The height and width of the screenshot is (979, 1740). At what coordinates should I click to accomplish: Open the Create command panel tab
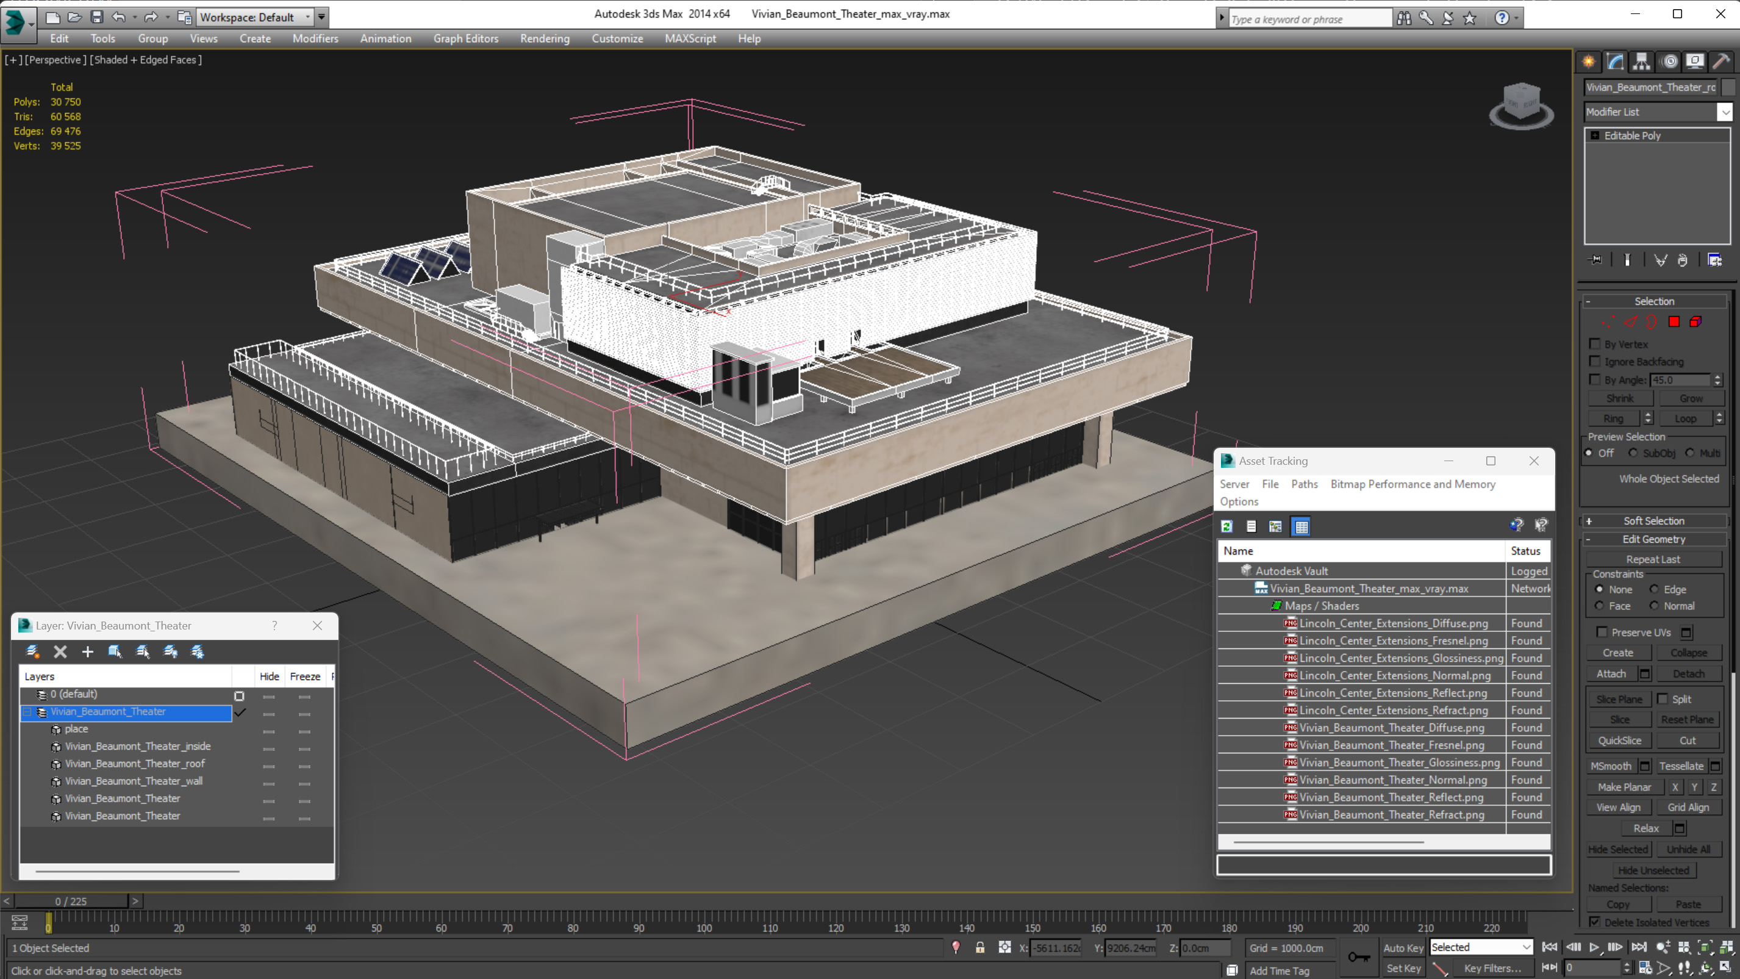pos(1589,62)
